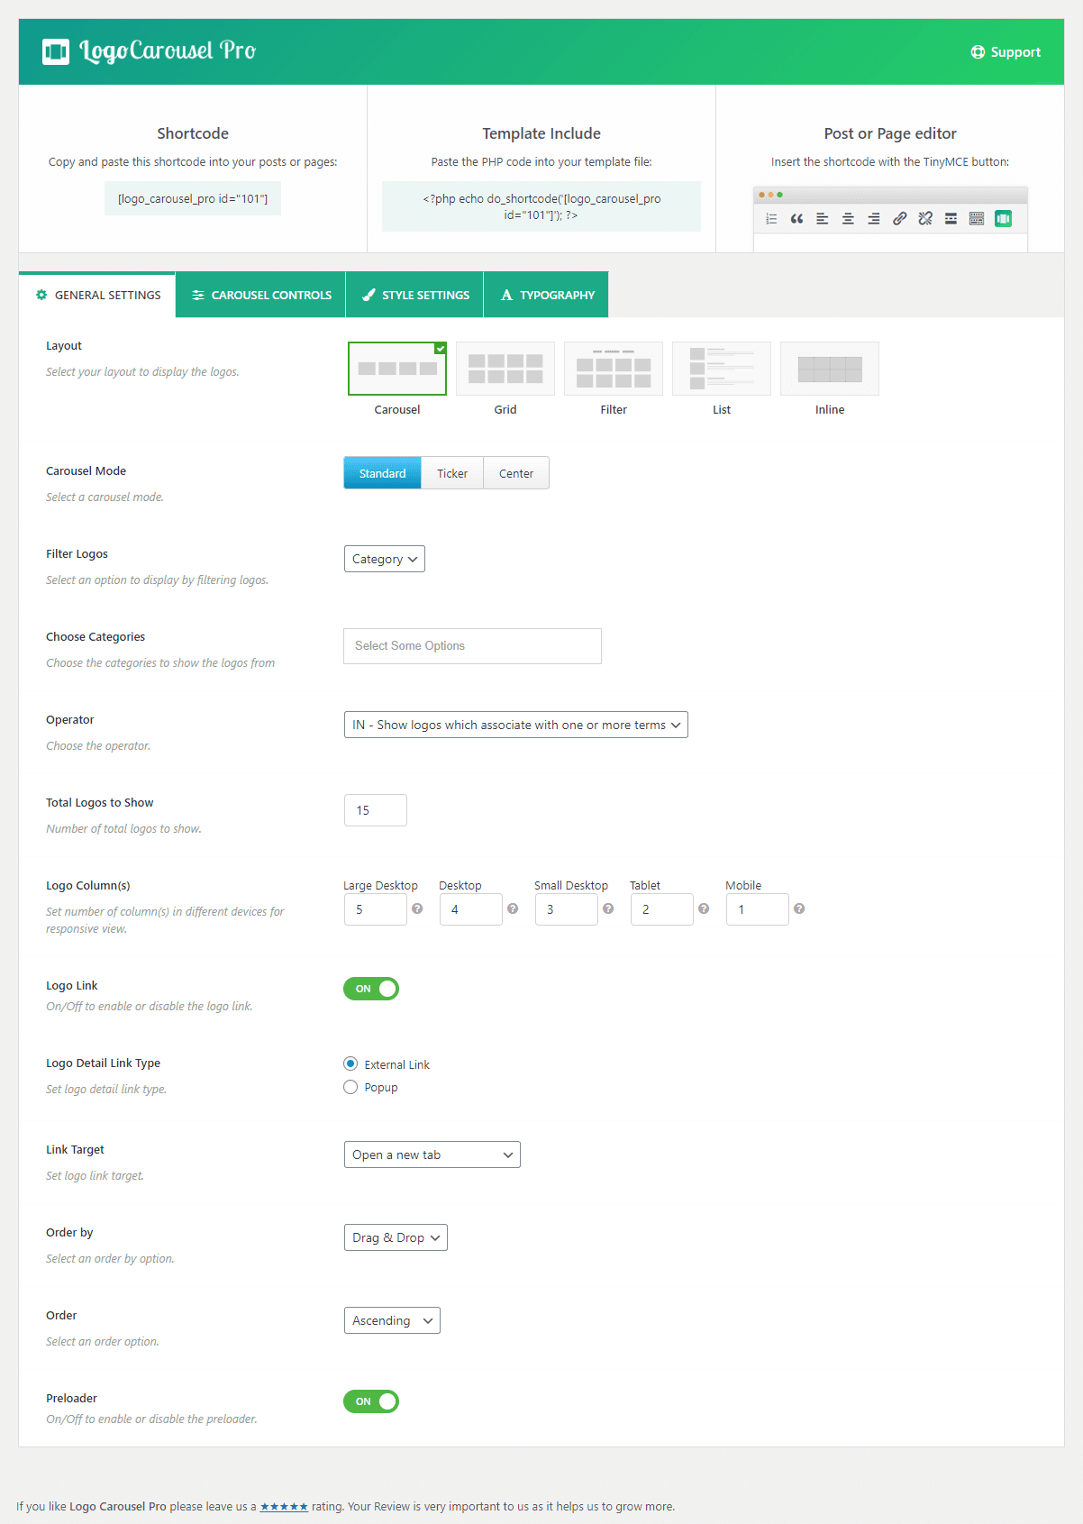Click the align center icon in editor preview

coord(848,219)
